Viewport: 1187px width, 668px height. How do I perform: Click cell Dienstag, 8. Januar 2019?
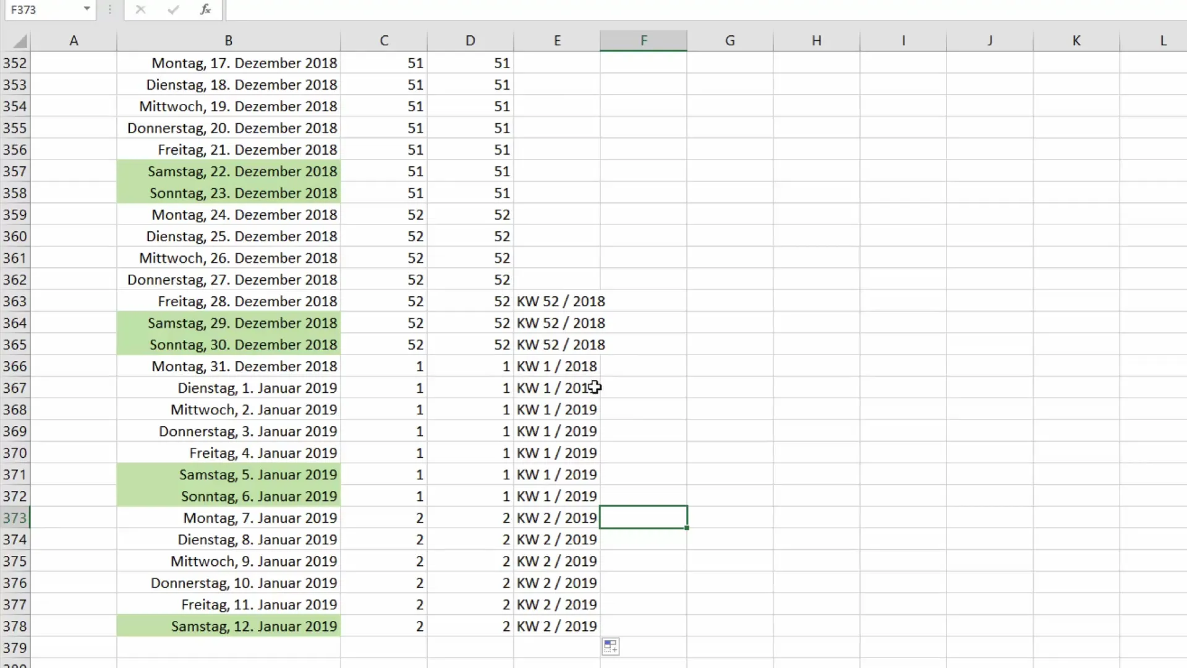[229, 539]
